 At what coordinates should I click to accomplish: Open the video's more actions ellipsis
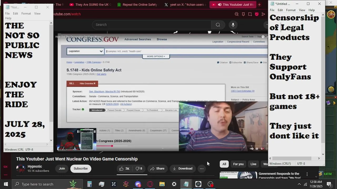[202, 169]
